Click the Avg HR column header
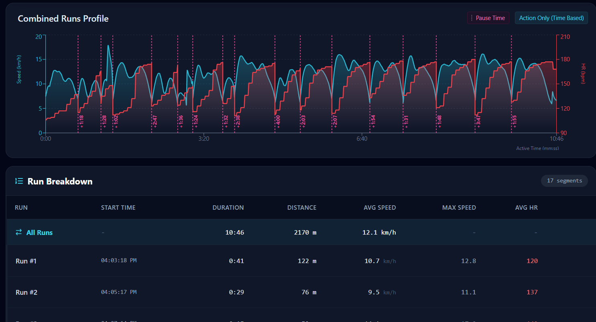596x322 pixels. click(526, 208)
